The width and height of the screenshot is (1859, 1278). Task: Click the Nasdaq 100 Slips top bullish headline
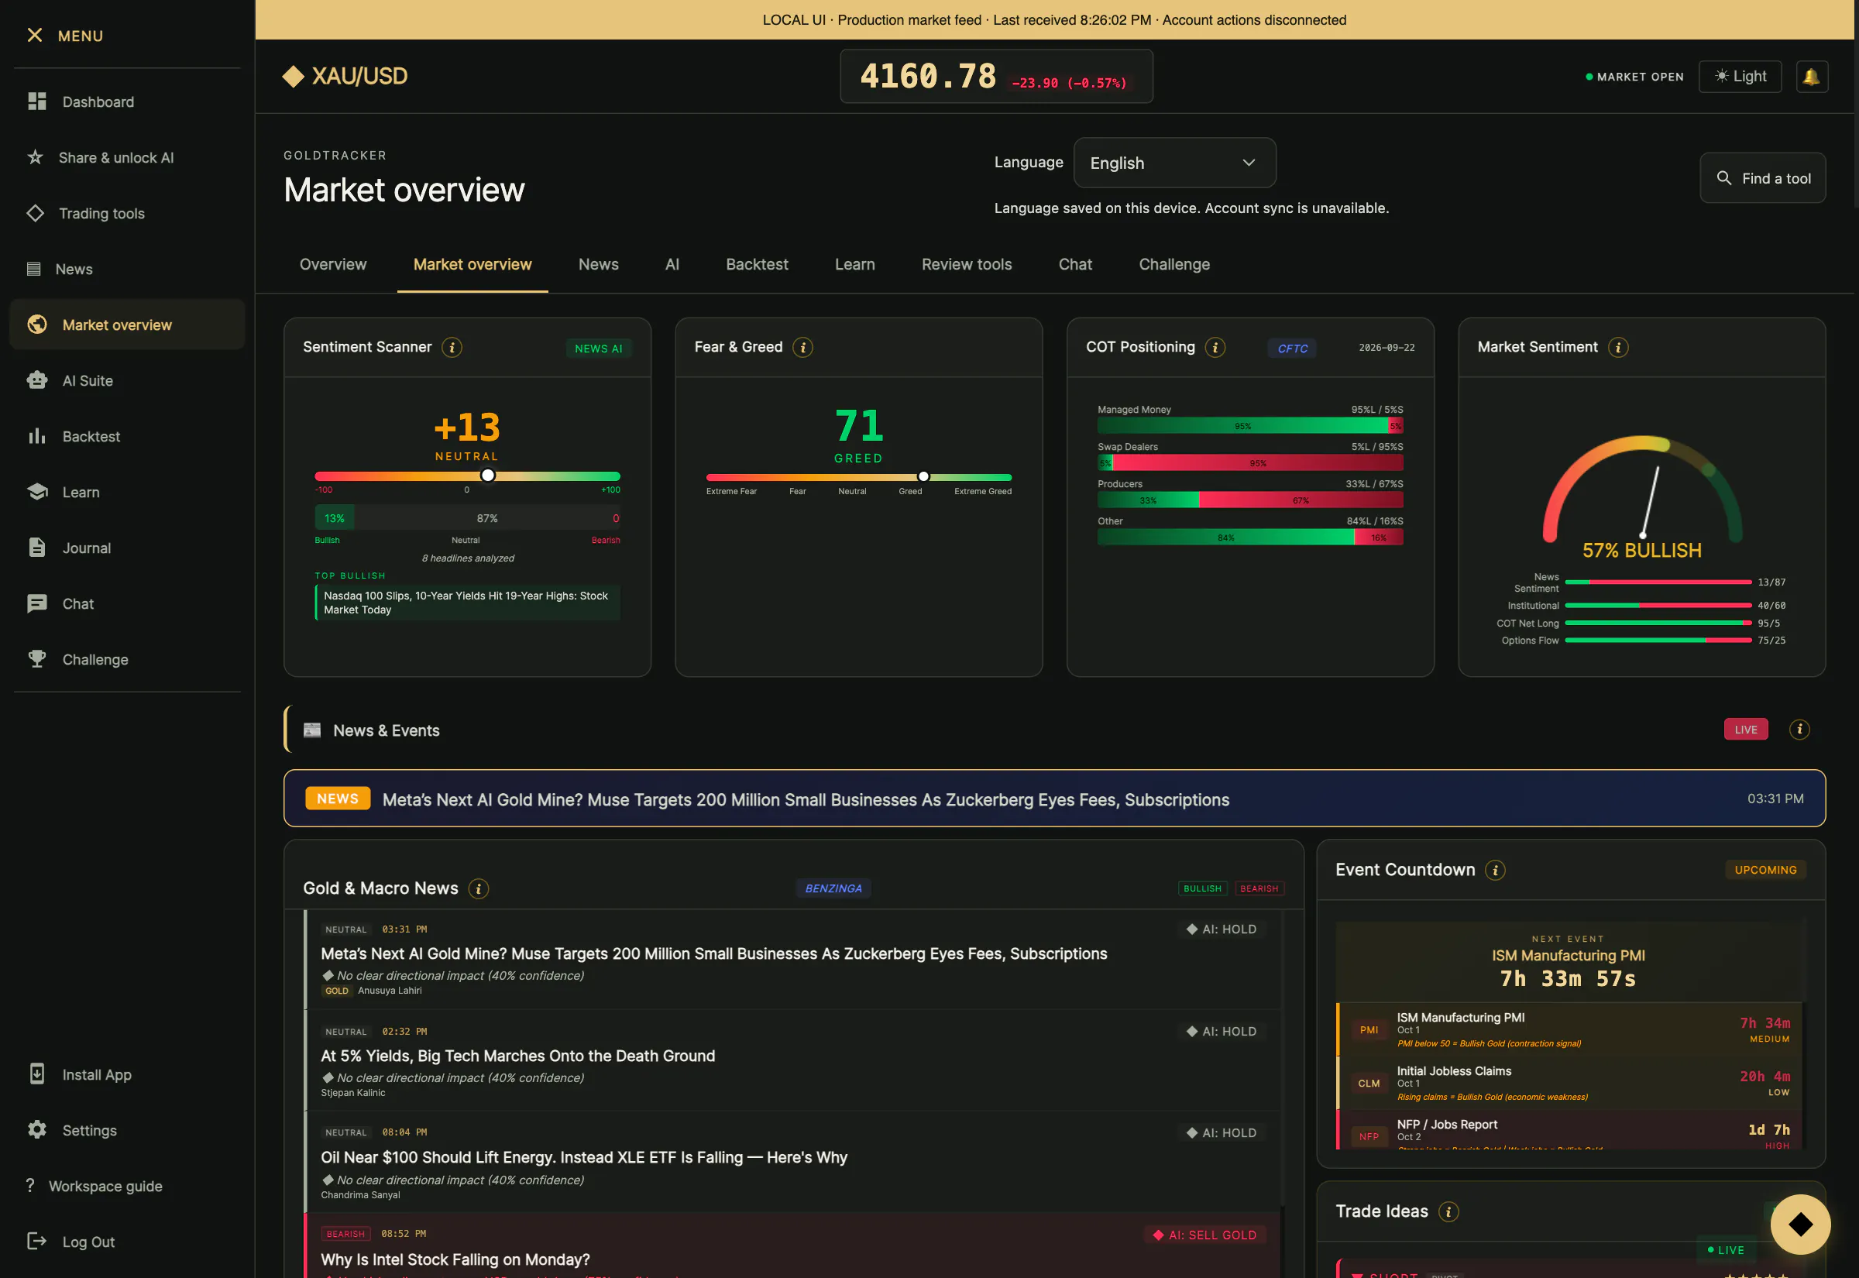point(468,602)
